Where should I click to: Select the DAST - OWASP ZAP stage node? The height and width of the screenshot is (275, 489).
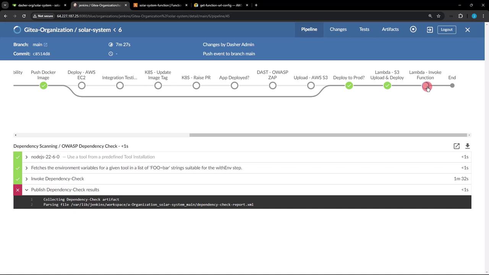pos(273,86)
